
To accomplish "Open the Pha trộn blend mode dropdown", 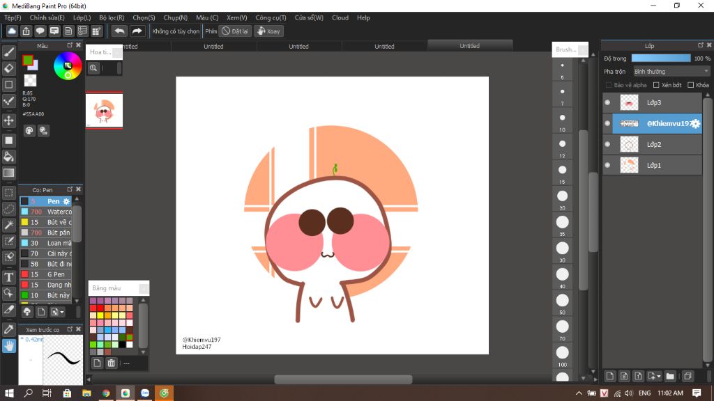I will pyautogui.click(x=671, y=72).
